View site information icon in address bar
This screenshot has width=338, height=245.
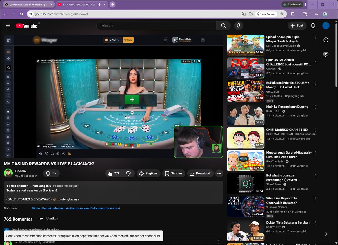pos(31,14)
